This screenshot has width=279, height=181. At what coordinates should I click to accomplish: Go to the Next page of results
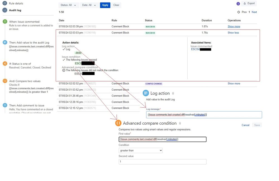pos(254,12)
